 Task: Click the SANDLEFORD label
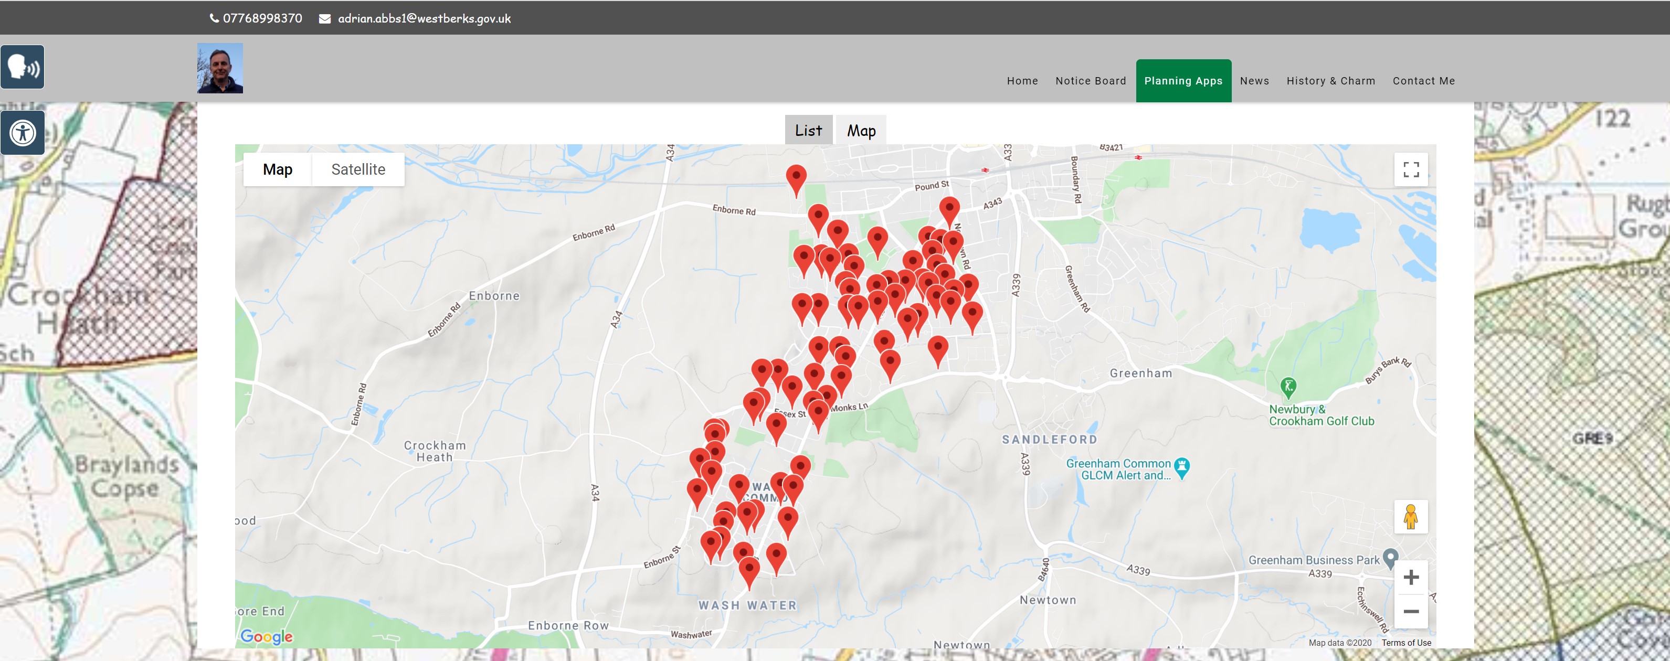[x=1050, y=440]
